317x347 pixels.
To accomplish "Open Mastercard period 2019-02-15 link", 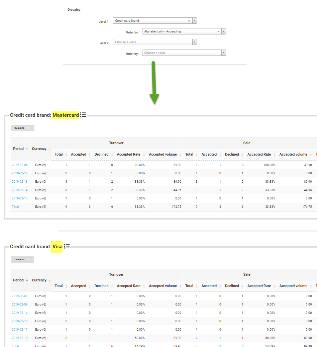I will pos(20,198).
